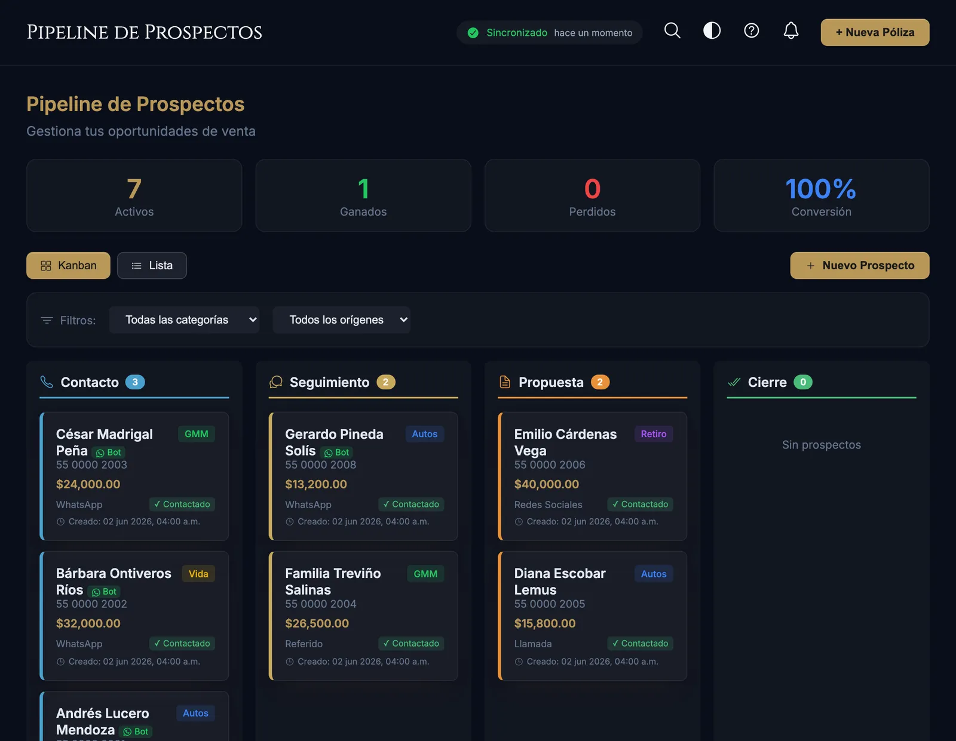This screenshot has height=741, width=956.
Task: Open Emilio Cárdenas Vega prospect card
Action: point(592,476)
